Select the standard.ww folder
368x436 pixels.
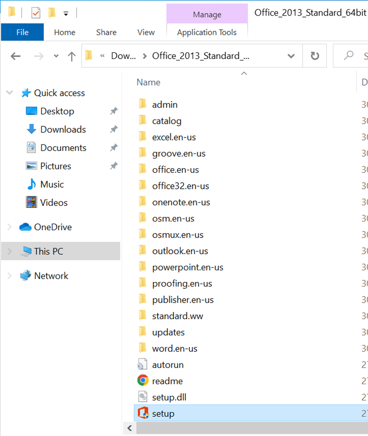click(x=177, y=316)
